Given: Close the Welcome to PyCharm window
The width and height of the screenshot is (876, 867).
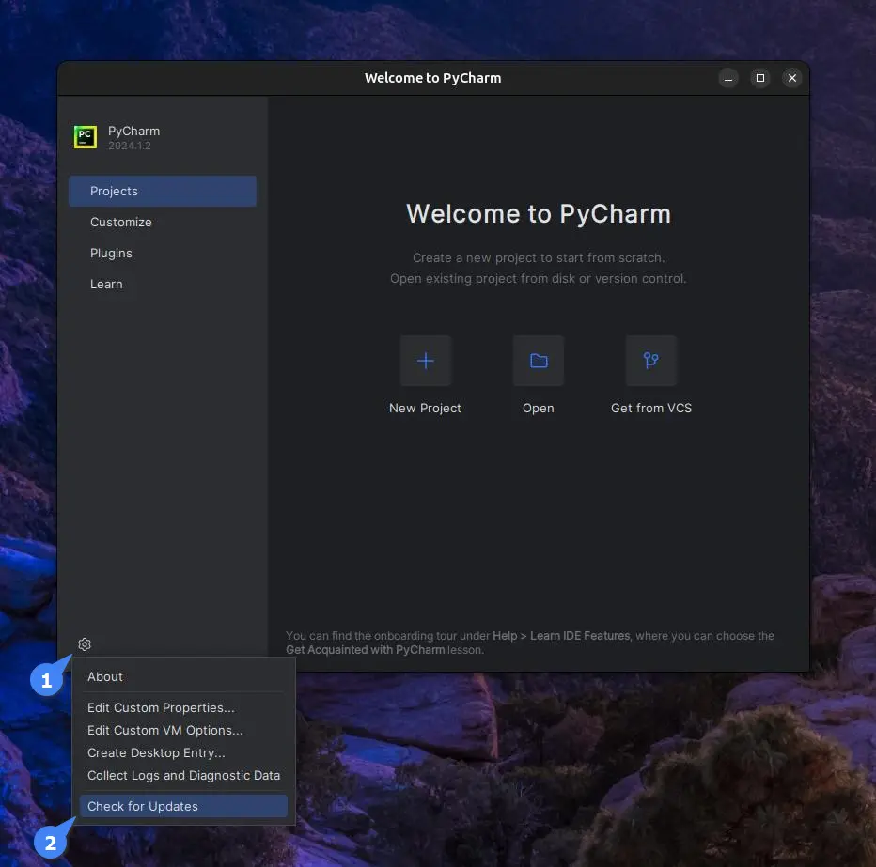Looking at the screenshot, I should click(x=792, y=78).
